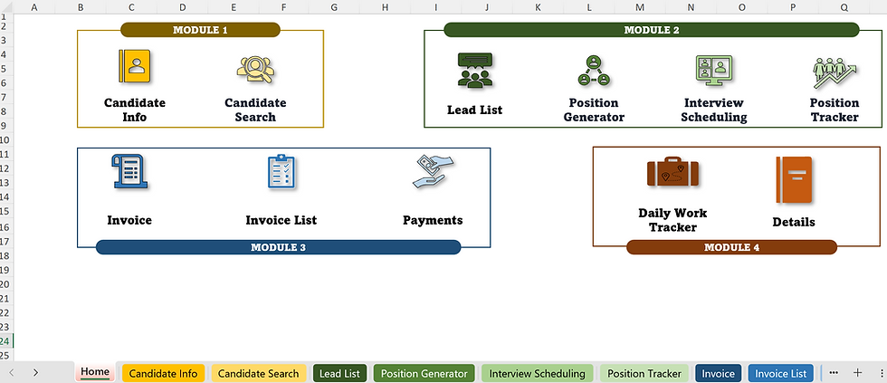Image resolution: width=887 pixels, height=383 pixels.
Task: Select column H header
Action: tap(386, 6)
